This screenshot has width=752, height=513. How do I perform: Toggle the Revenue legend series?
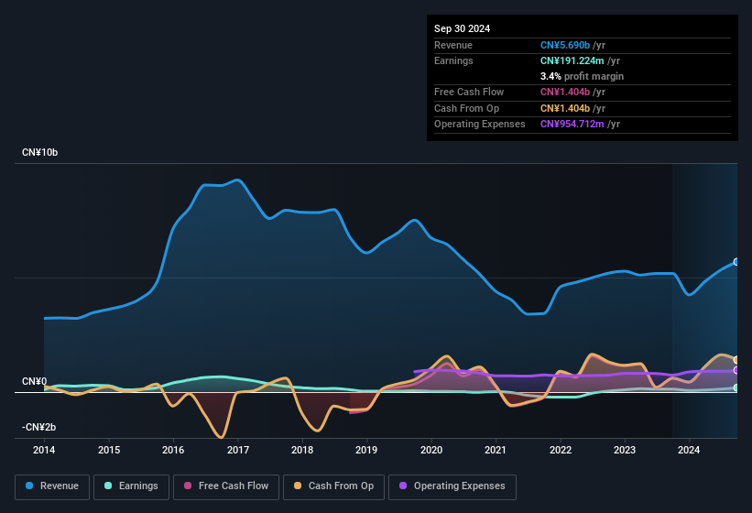coord(51,486)
